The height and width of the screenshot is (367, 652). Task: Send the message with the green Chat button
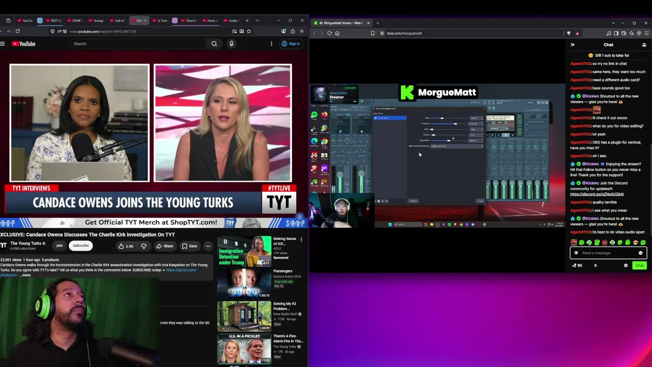tap(639, 266)
